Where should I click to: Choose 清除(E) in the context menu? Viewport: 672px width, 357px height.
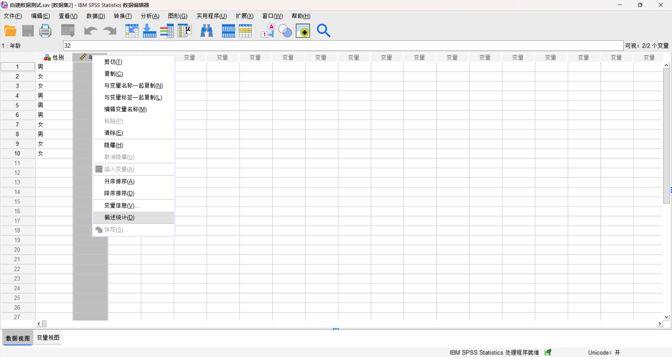point(134,133)
